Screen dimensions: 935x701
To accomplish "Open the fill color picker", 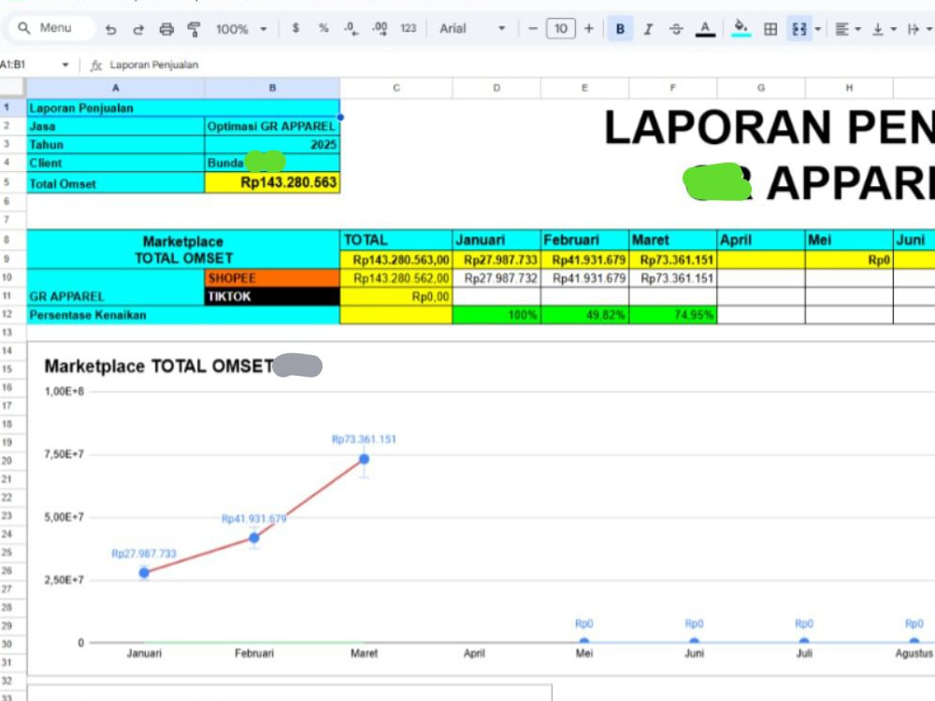I will click(x=741, y=29).
